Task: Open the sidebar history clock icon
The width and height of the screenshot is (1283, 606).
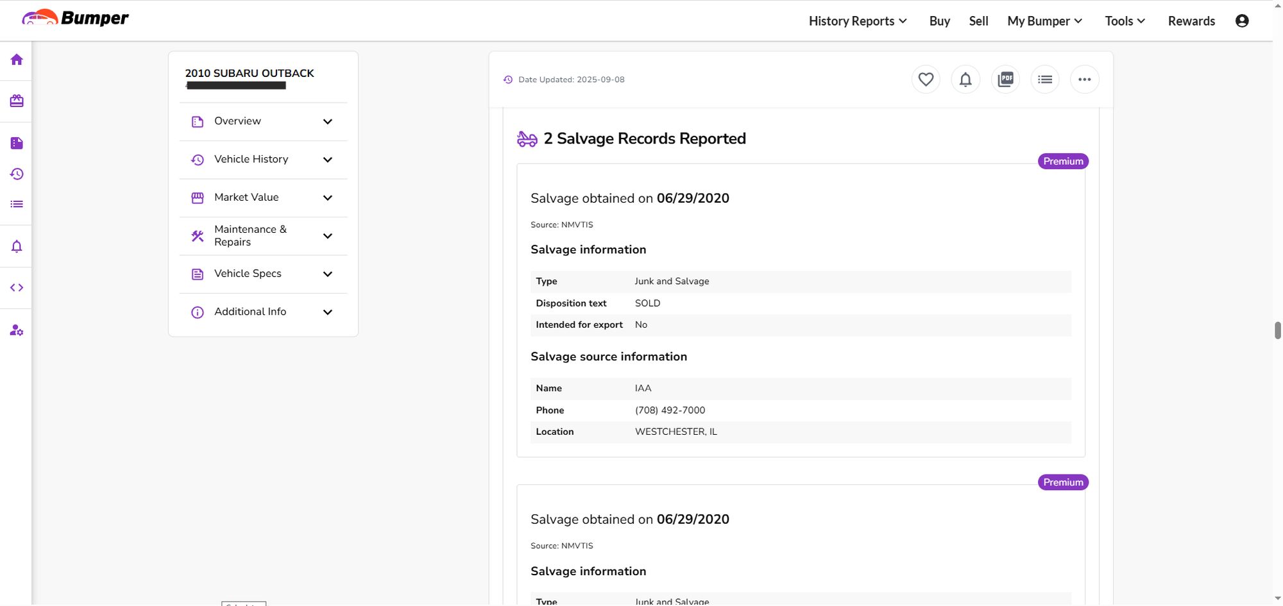Action: (17, 174)
